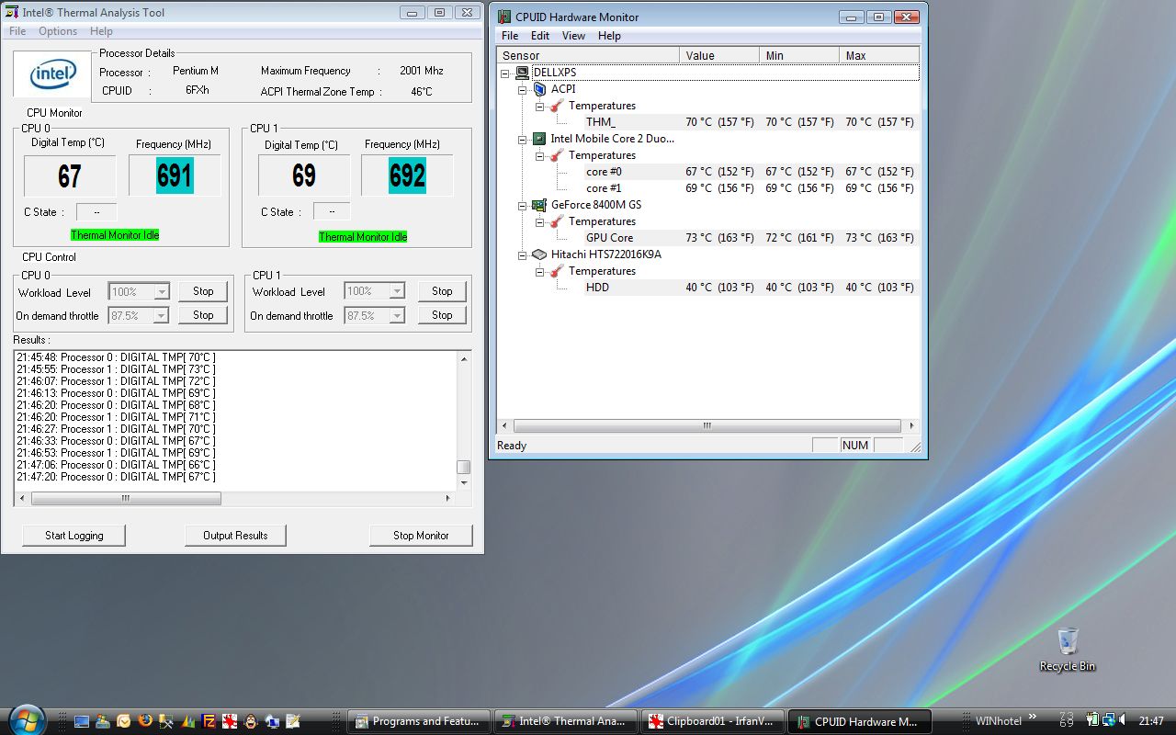The width and height of the screenshot is (1176, 735).
Task: Click the CPUID Hardware Monitor title bar icon
Action: [x=504, y=17]
